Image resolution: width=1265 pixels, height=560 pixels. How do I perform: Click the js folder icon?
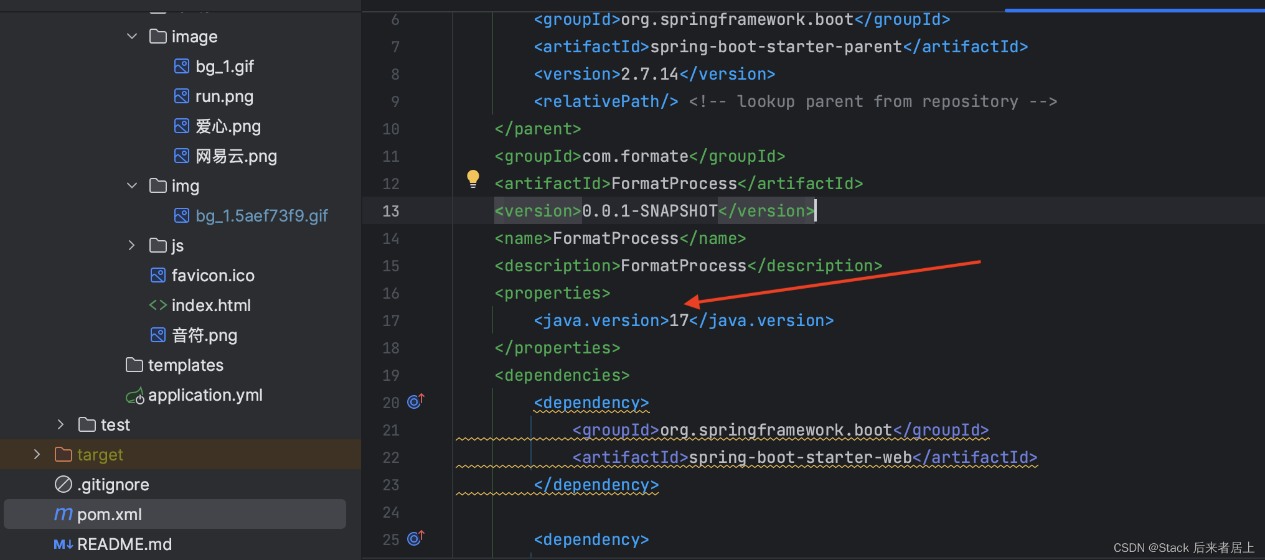click(x=158, y=245)
